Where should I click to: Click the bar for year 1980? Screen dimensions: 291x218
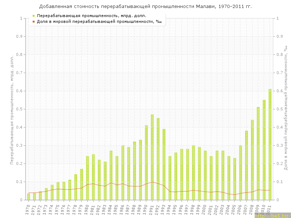pos(87,178)
